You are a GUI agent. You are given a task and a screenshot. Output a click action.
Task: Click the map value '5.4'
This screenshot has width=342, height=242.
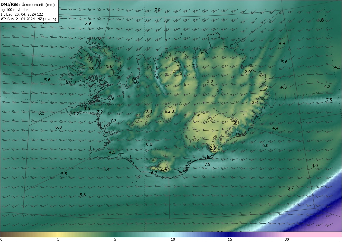pyautogui.click(x=106, y=170)
